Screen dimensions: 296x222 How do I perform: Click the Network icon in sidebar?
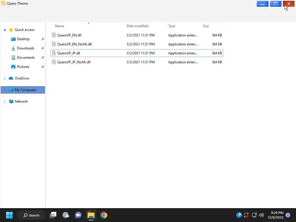[x=11, y=101]
